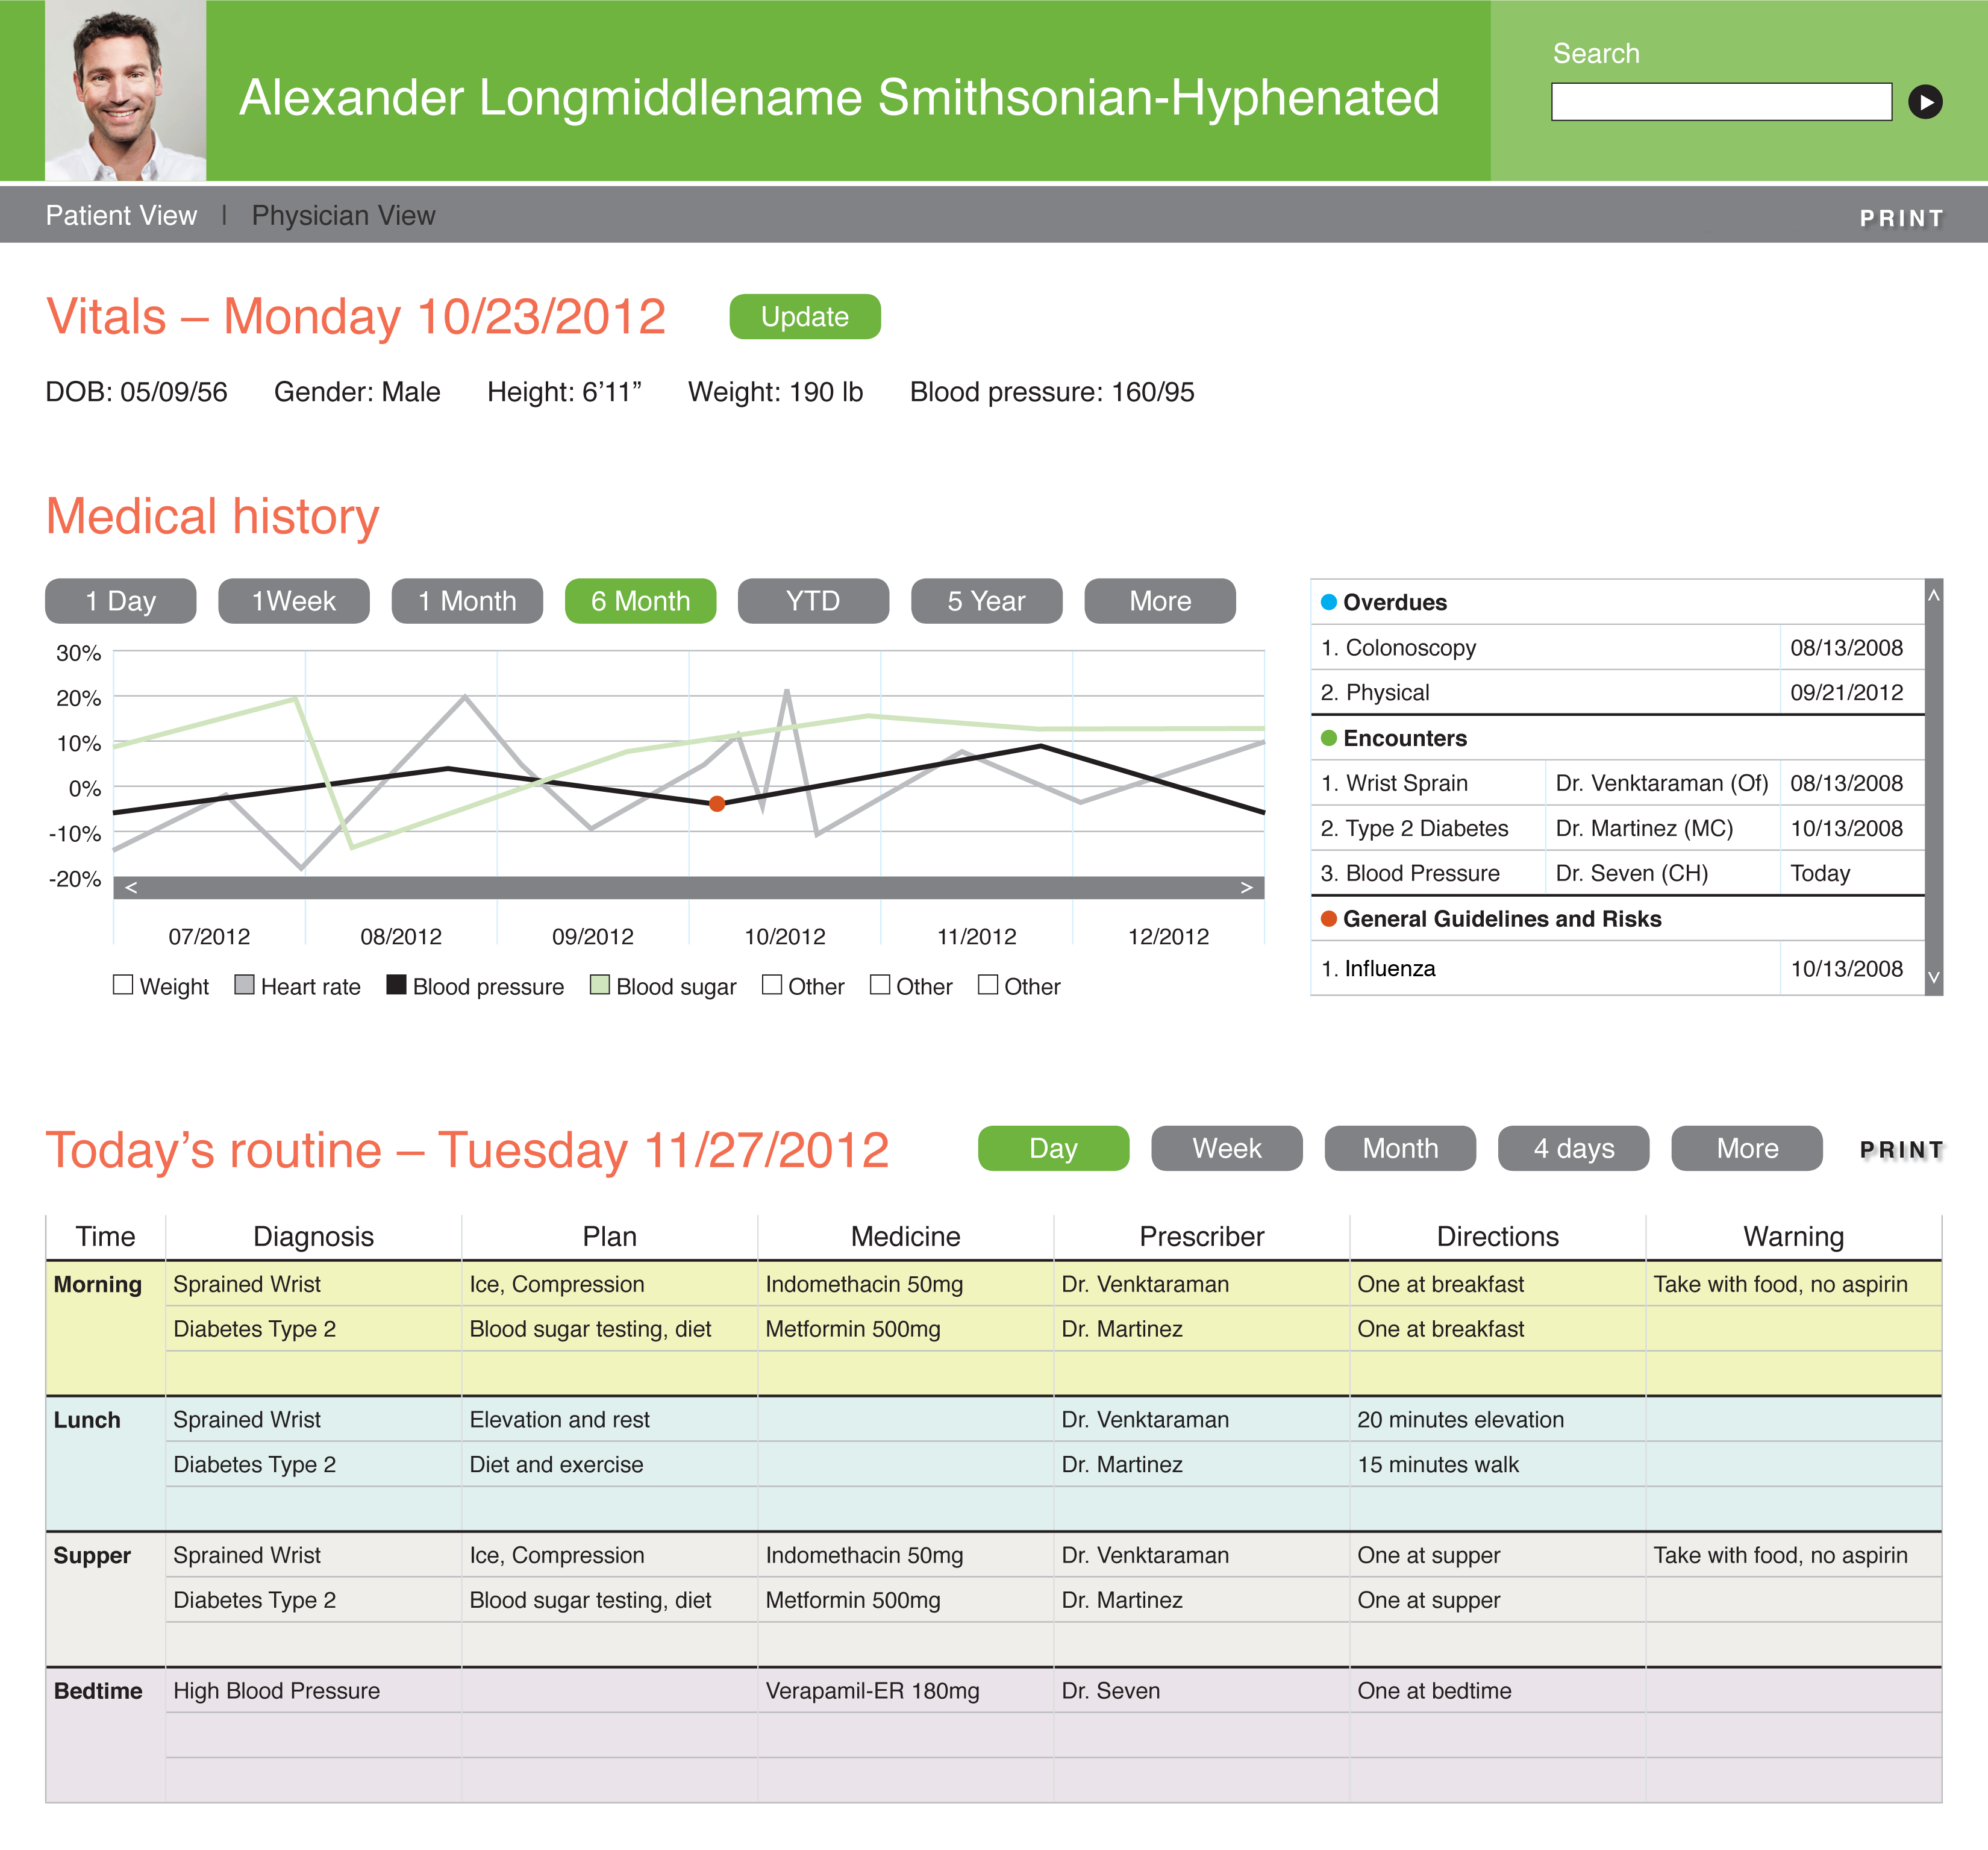This screenshot has width=1988, height=1850.
Task: Click the Search input field
Action: click(1720, 102)
